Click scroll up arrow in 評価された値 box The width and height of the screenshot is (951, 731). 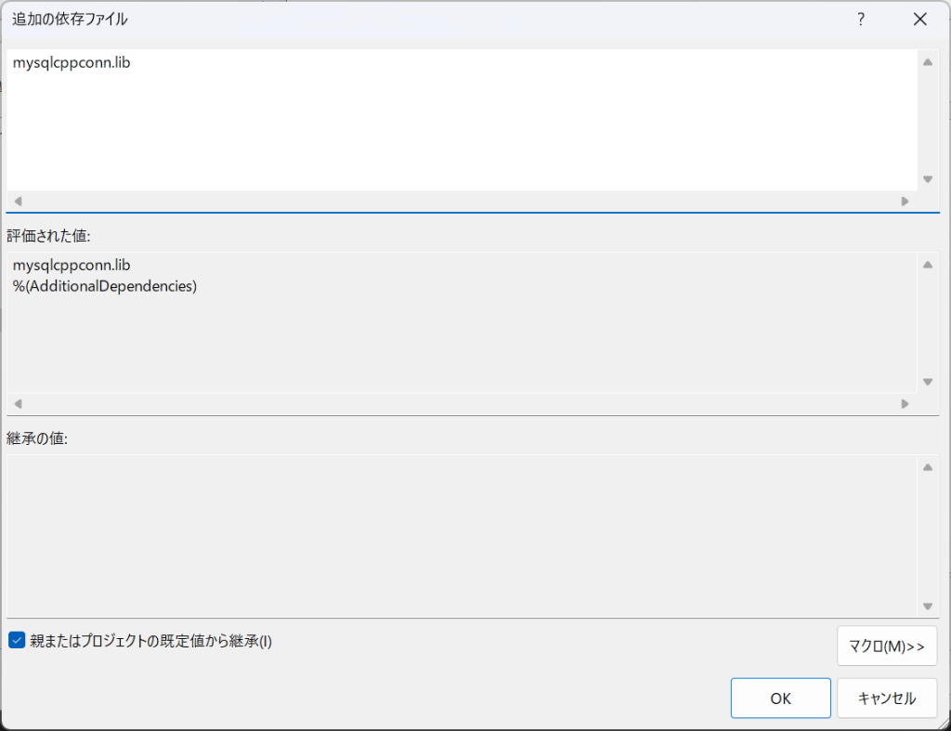pos(927,265)
